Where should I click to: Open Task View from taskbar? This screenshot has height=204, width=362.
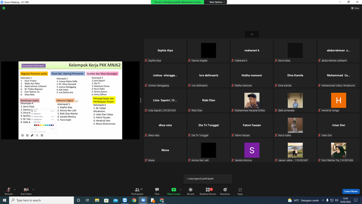click(x=88, y=200)
